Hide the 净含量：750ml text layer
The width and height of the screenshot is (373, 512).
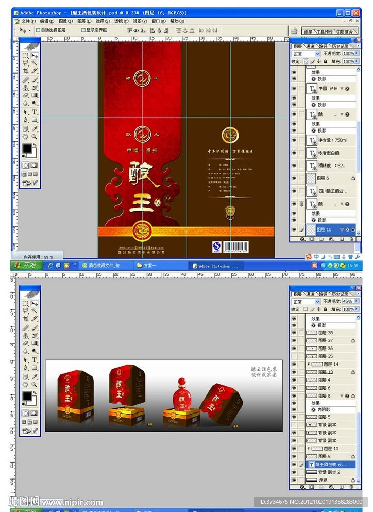pos(294,140)
